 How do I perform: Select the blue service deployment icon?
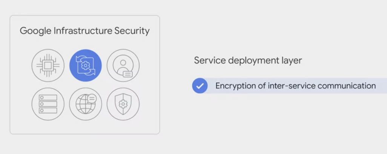(x=86, y=65)
